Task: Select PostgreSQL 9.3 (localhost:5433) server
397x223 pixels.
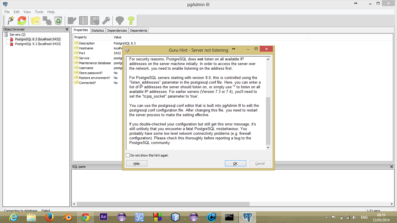Action: 37,44
